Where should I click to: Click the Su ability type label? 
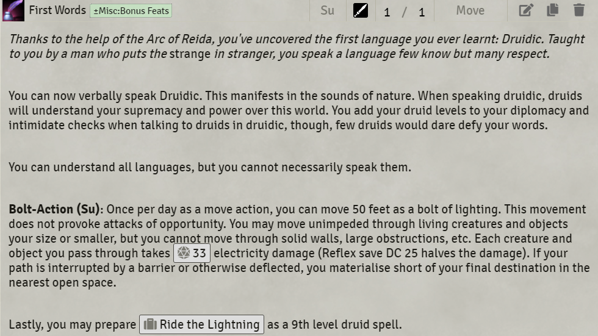(x=327, y=10)
